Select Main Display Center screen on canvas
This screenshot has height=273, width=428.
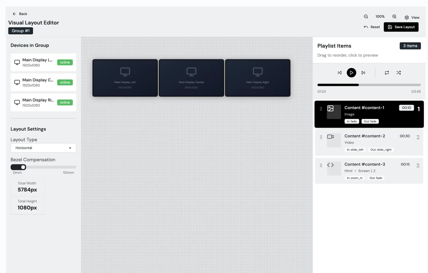click(x=191, y=78)
